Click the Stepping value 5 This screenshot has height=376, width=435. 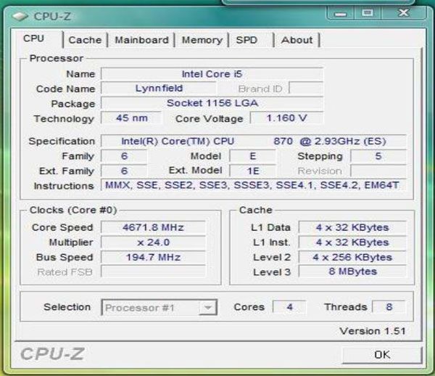tap(378, 156)
